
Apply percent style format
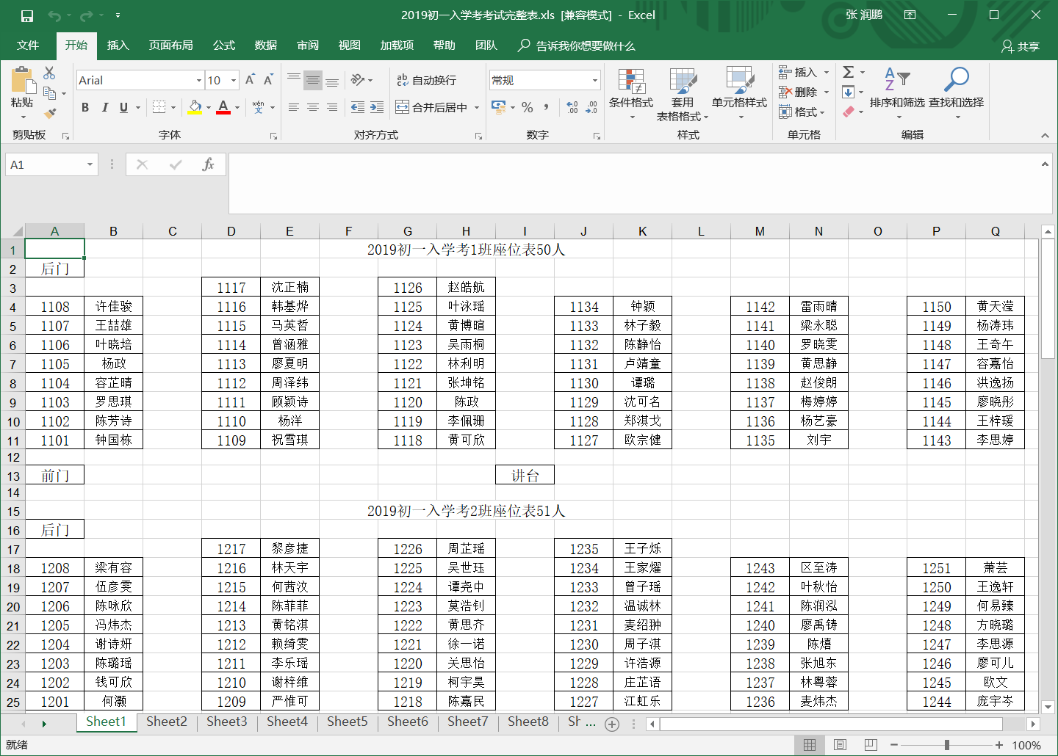pos(527,107)
